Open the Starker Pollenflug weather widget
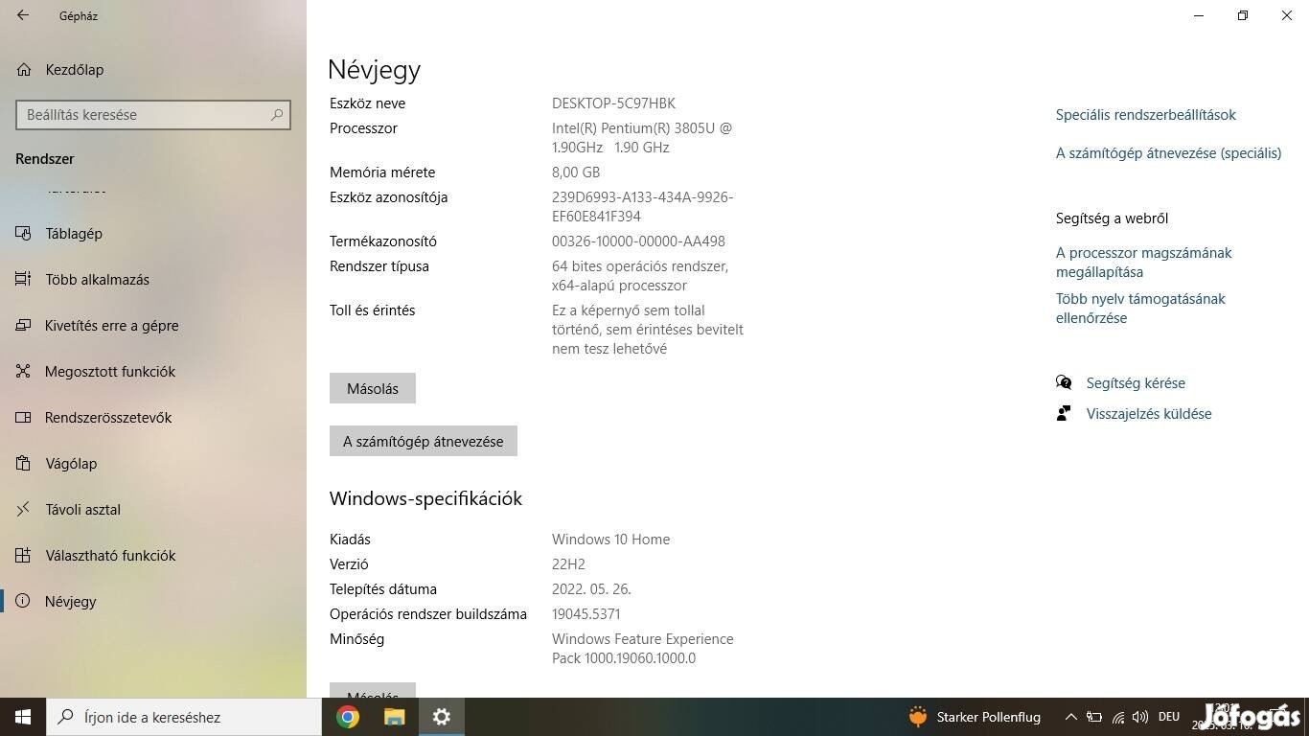The image size is (1309, 736). [x=974, y=717]
